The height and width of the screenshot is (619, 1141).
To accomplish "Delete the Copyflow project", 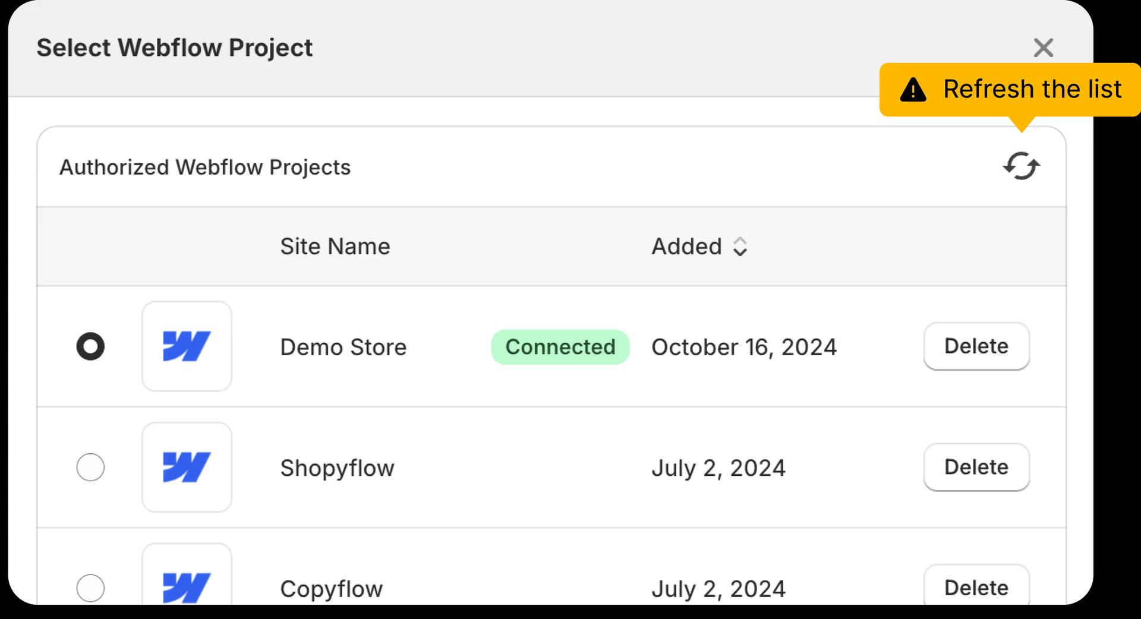I will pos(976,587).
